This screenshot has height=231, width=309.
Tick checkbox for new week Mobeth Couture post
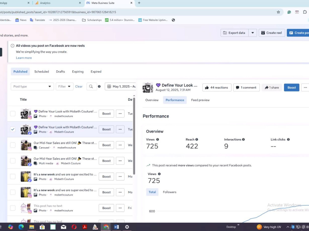[x=13, y=176]
